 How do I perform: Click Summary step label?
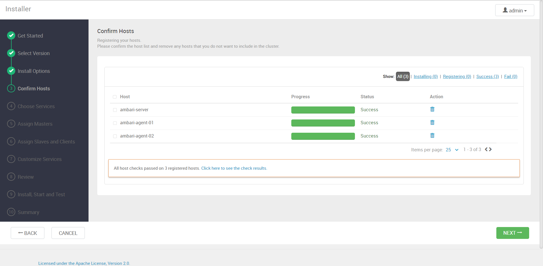tap(29, 212)
